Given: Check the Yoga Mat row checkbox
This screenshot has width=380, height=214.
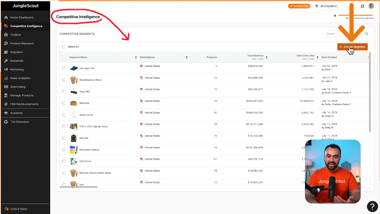Looking at the screenshot, I should click(x=64, y=92).
